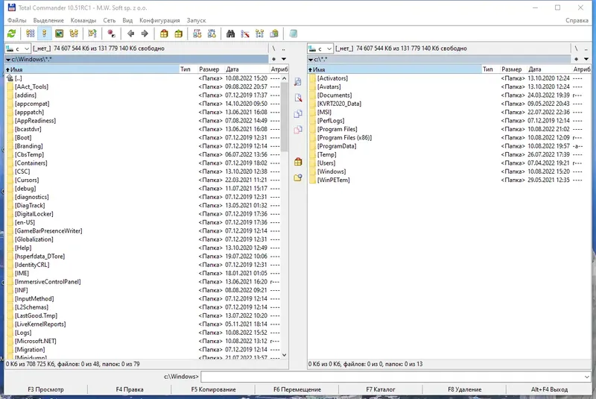This screenshot has width=596, height=399.
Task: Open the Вид menu
Action: 127,20
